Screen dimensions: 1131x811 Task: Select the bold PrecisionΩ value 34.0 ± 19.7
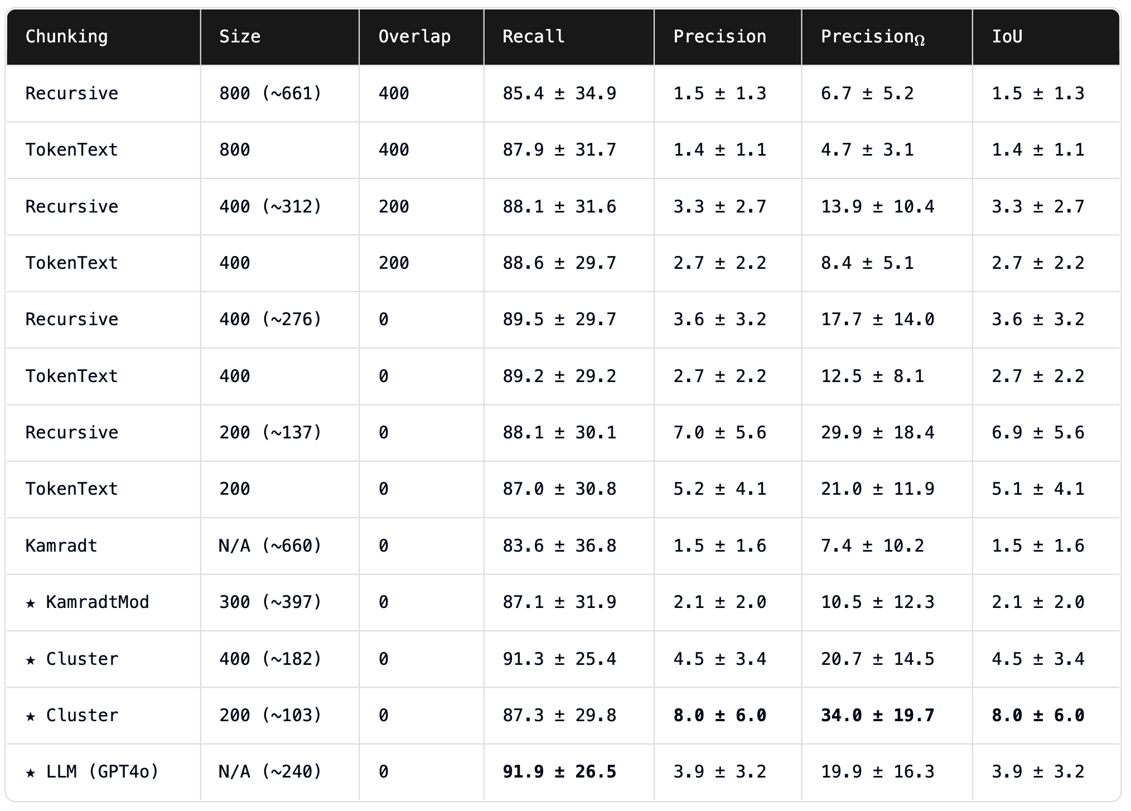877,716
